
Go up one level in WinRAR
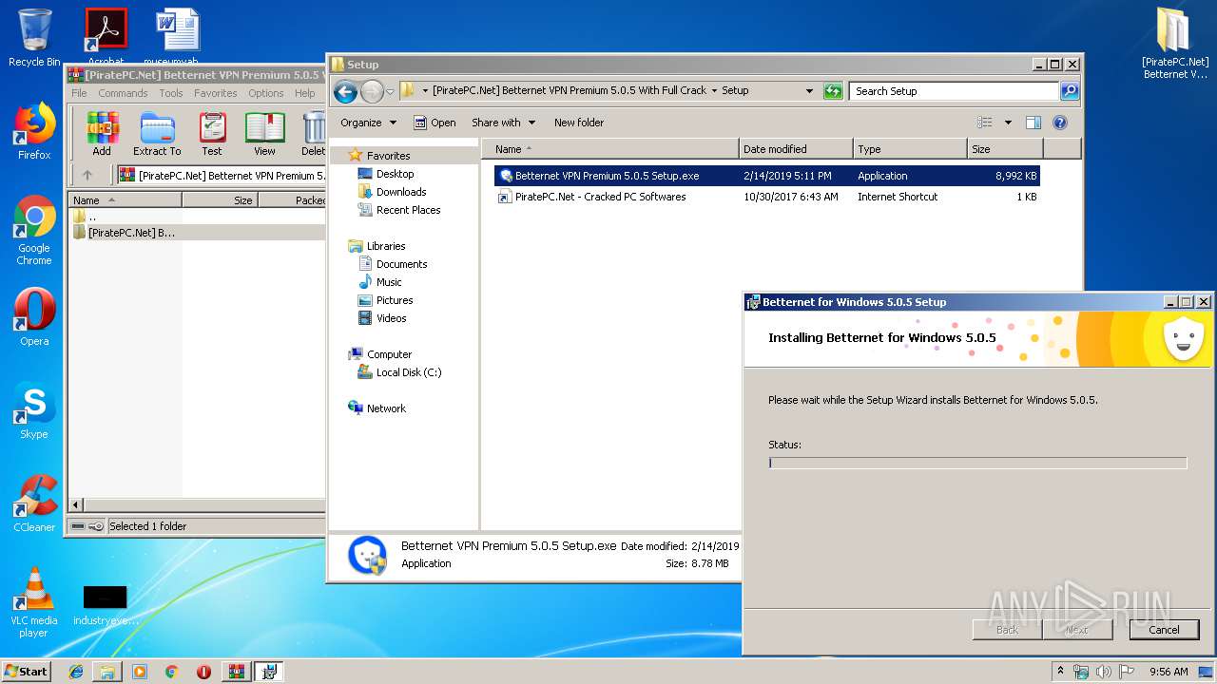[x=87, y=175]
